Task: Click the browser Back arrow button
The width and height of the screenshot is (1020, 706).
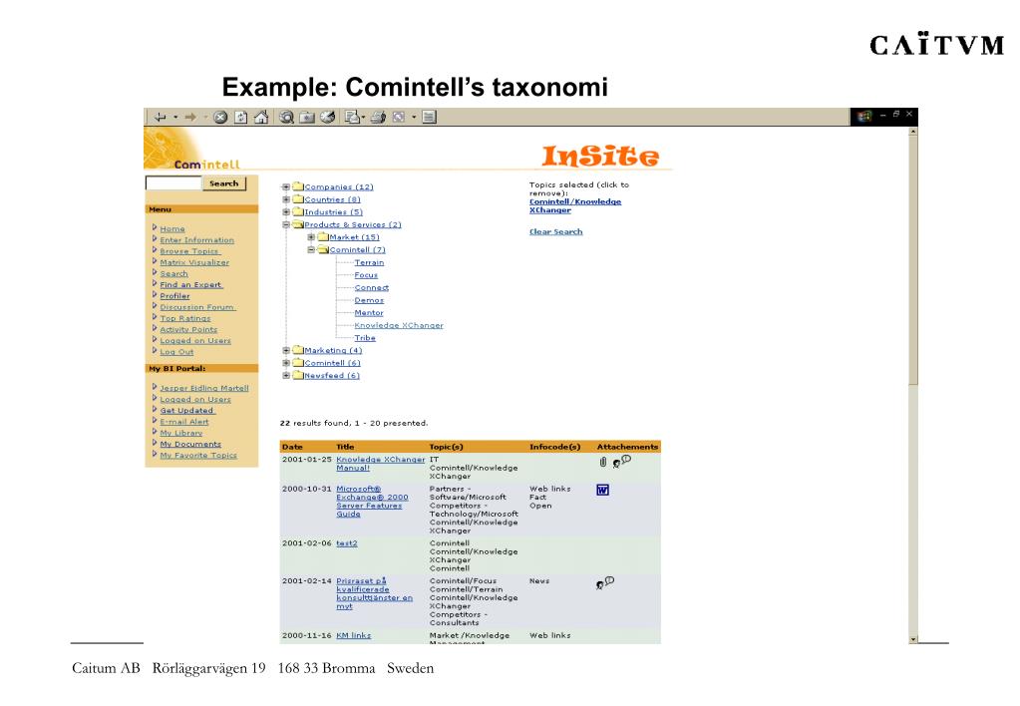Action: point(160,117)
